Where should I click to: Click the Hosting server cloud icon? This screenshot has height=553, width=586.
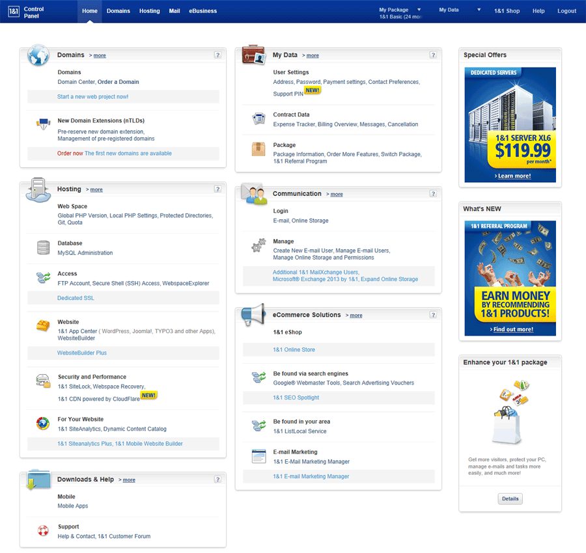38,190
